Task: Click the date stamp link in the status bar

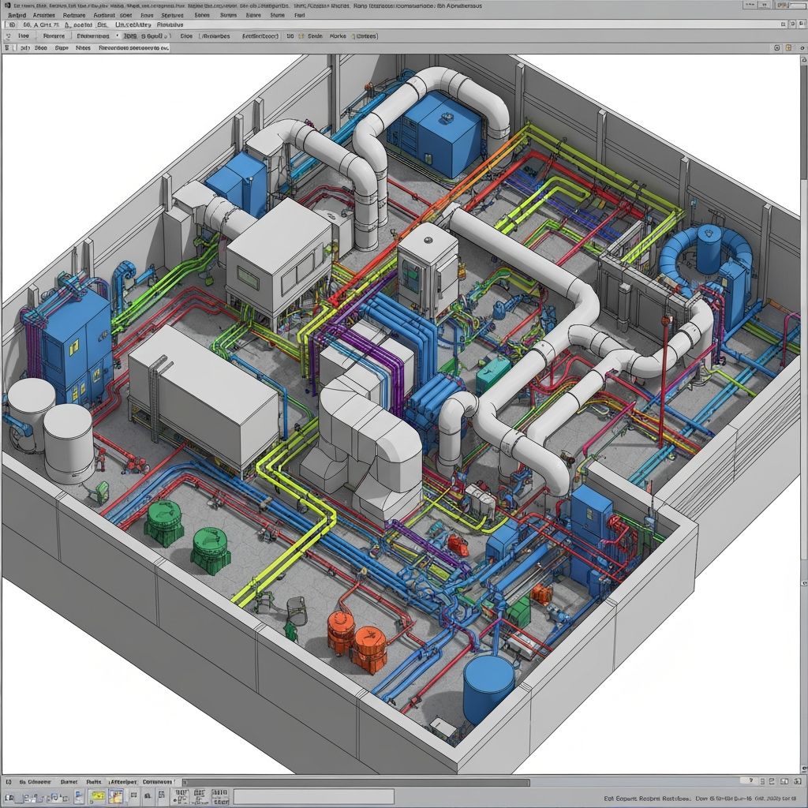Action: pos(726,795)
